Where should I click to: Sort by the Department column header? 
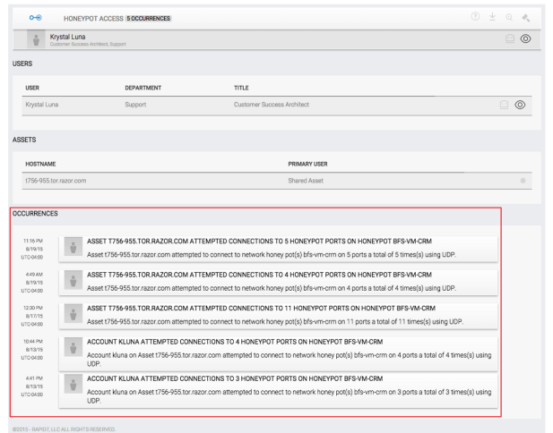(146, 88)
